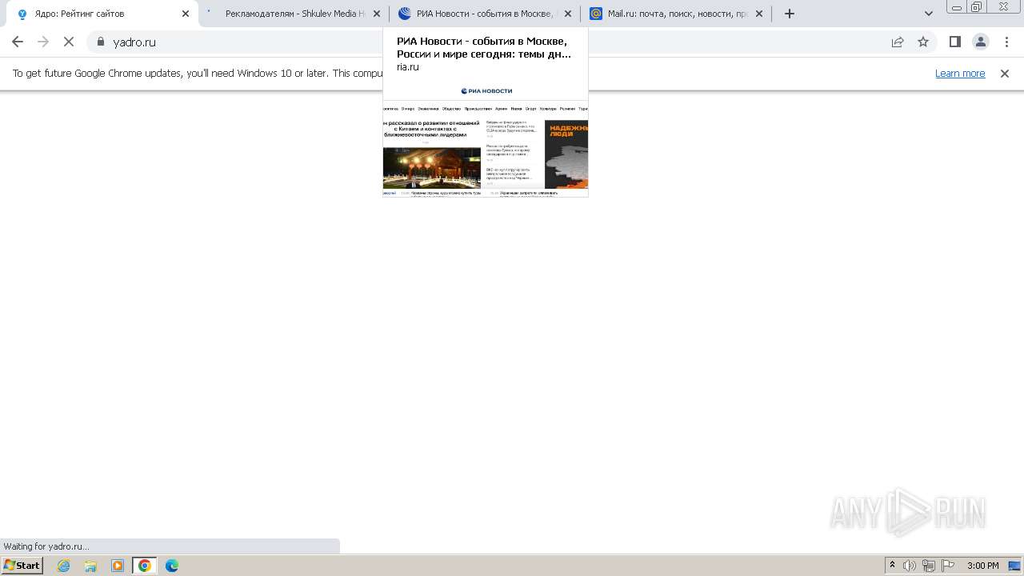Click the 3:00 PM system clock
The image size is (1024, 576).
[x=983, y=566]
